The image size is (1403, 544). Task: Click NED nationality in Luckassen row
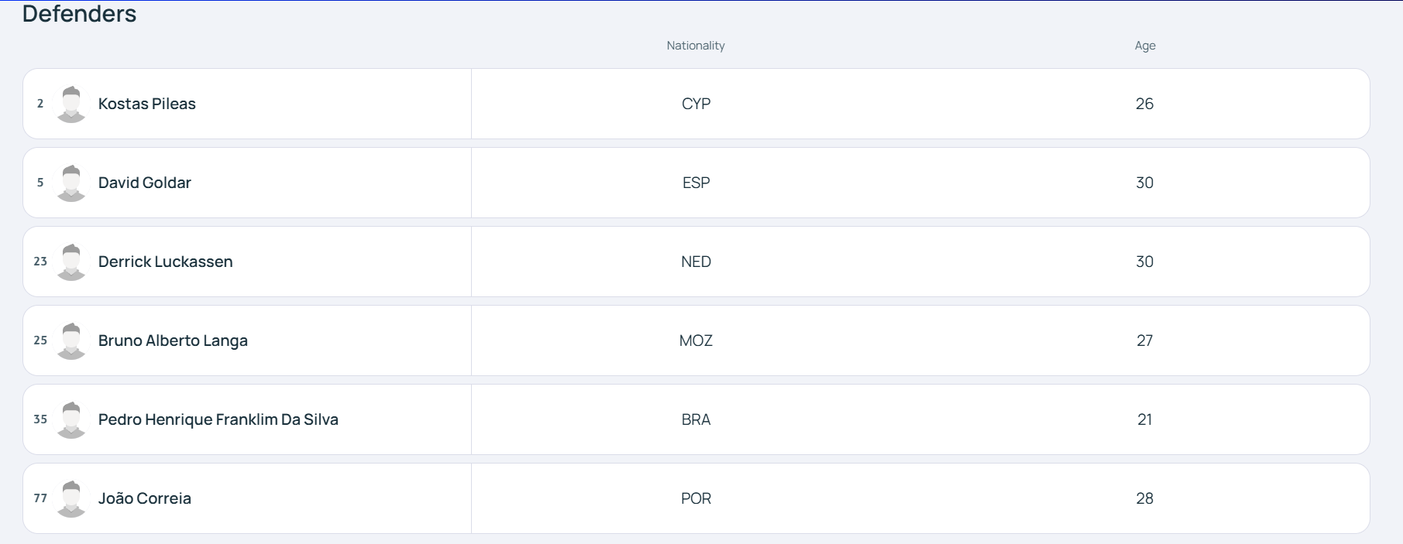pyautogui.click(x=696, y=262)
